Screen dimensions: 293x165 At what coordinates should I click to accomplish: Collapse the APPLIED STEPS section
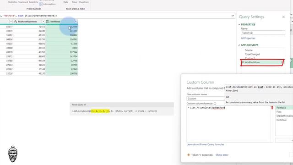[239, 45]
